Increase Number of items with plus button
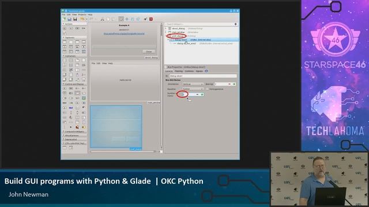Viewport: 369px width, 207px height. [202, 94]
